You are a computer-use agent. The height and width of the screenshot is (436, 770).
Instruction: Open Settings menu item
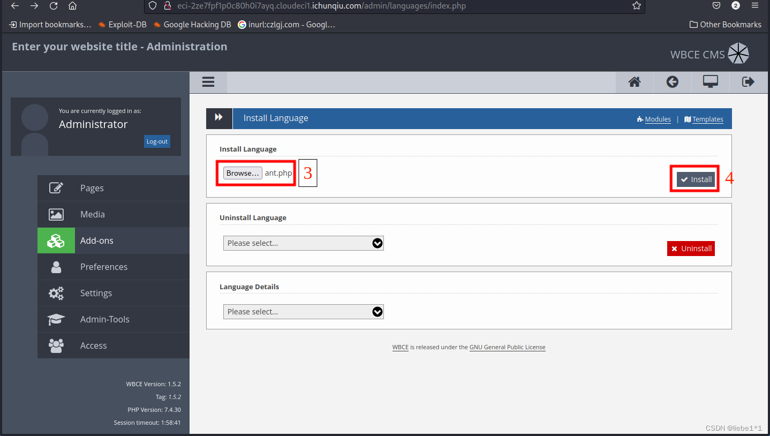click(114, 293)
